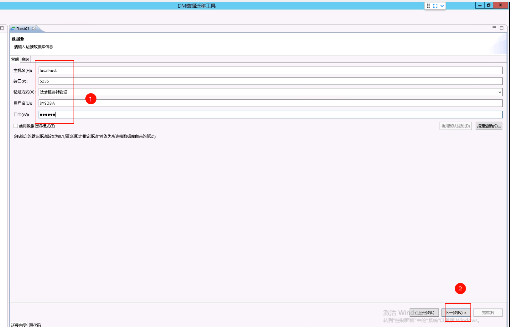510x327 pixels.
Task: Focus the port number field
Action: [271, 81]
